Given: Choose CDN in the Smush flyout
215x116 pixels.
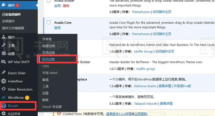Looking at the screenshot, I should pyautogui.click(x=46, y=66).
